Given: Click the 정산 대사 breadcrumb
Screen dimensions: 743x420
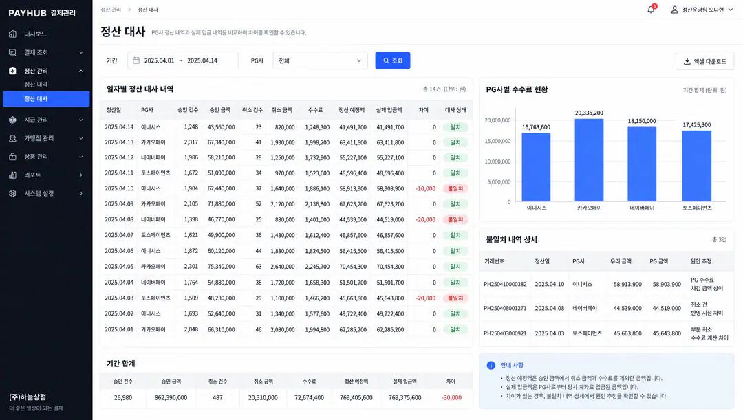Looking at the screenshot, I should (x=148, y=10).
